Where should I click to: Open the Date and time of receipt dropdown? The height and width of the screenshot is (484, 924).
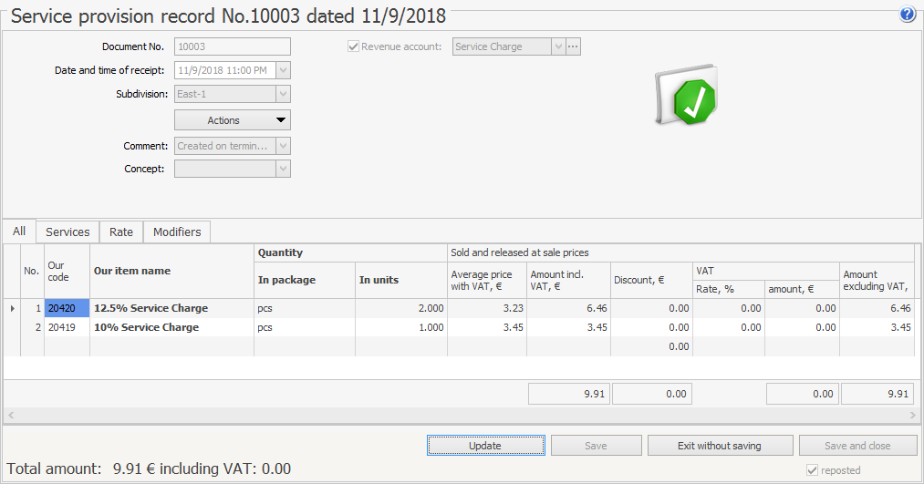click(283, 70)
